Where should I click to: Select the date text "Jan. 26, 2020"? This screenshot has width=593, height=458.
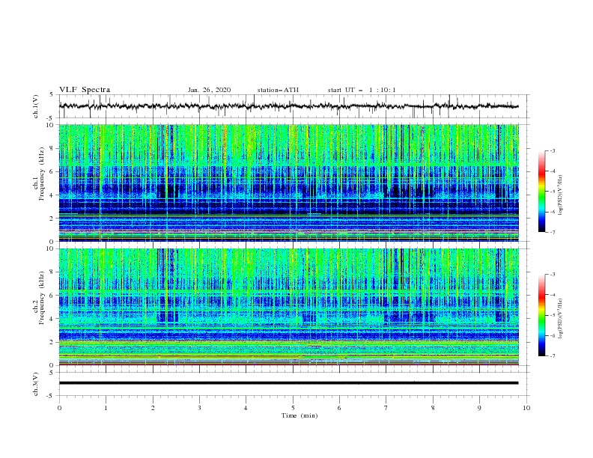(209, 90)
